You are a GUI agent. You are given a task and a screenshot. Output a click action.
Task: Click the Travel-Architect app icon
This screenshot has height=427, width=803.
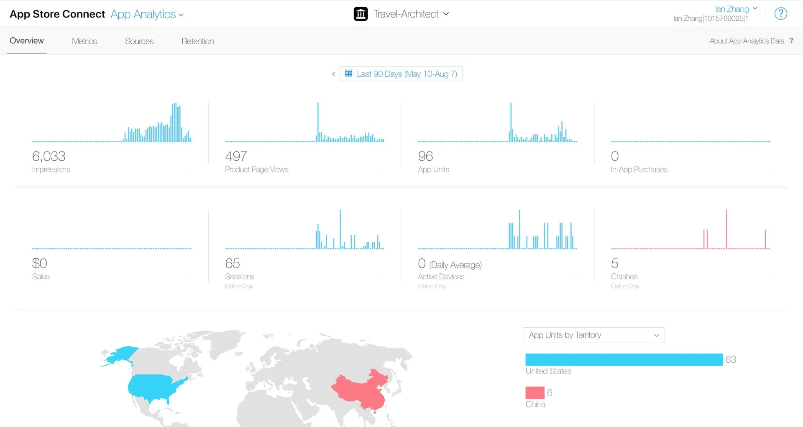tap(361, 14)
